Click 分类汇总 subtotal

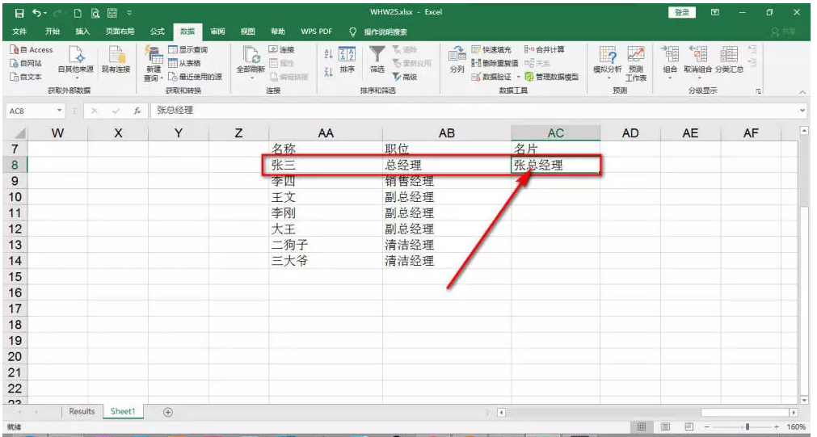[729, 60]
